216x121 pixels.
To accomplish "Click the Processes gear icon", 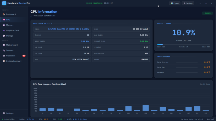I will coord(4,56).
